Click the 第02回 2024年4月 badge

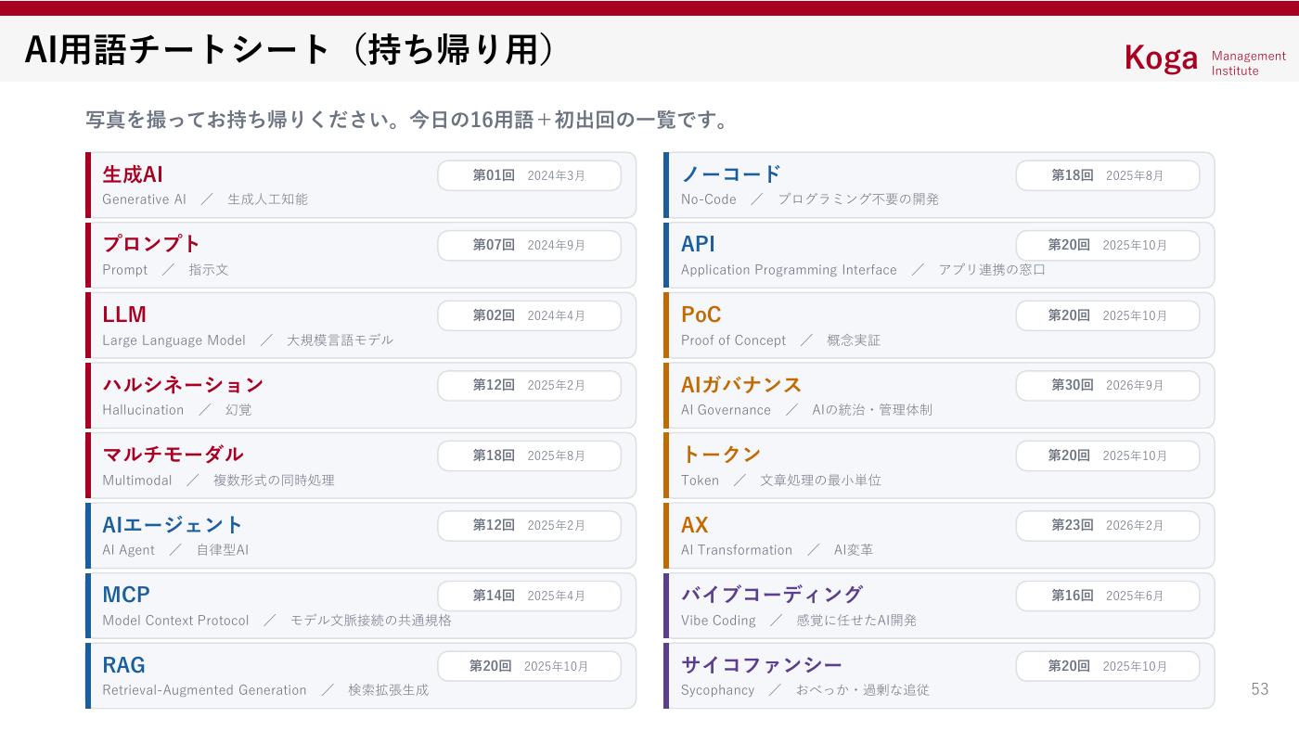(529, 315)
